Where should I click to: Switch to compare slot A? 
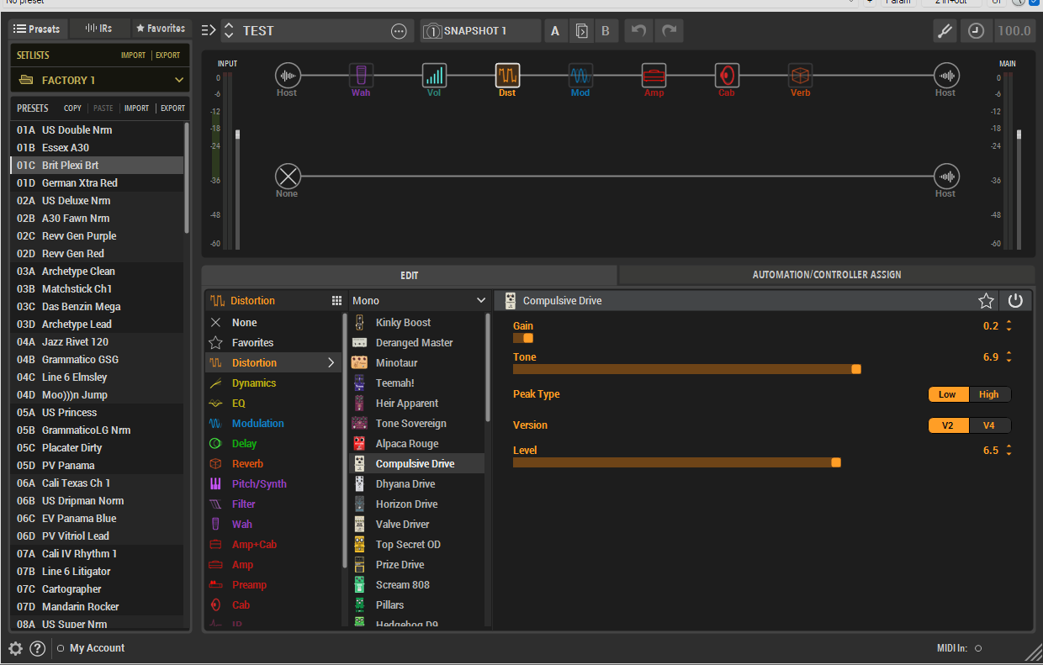click(x=555, y=31)
